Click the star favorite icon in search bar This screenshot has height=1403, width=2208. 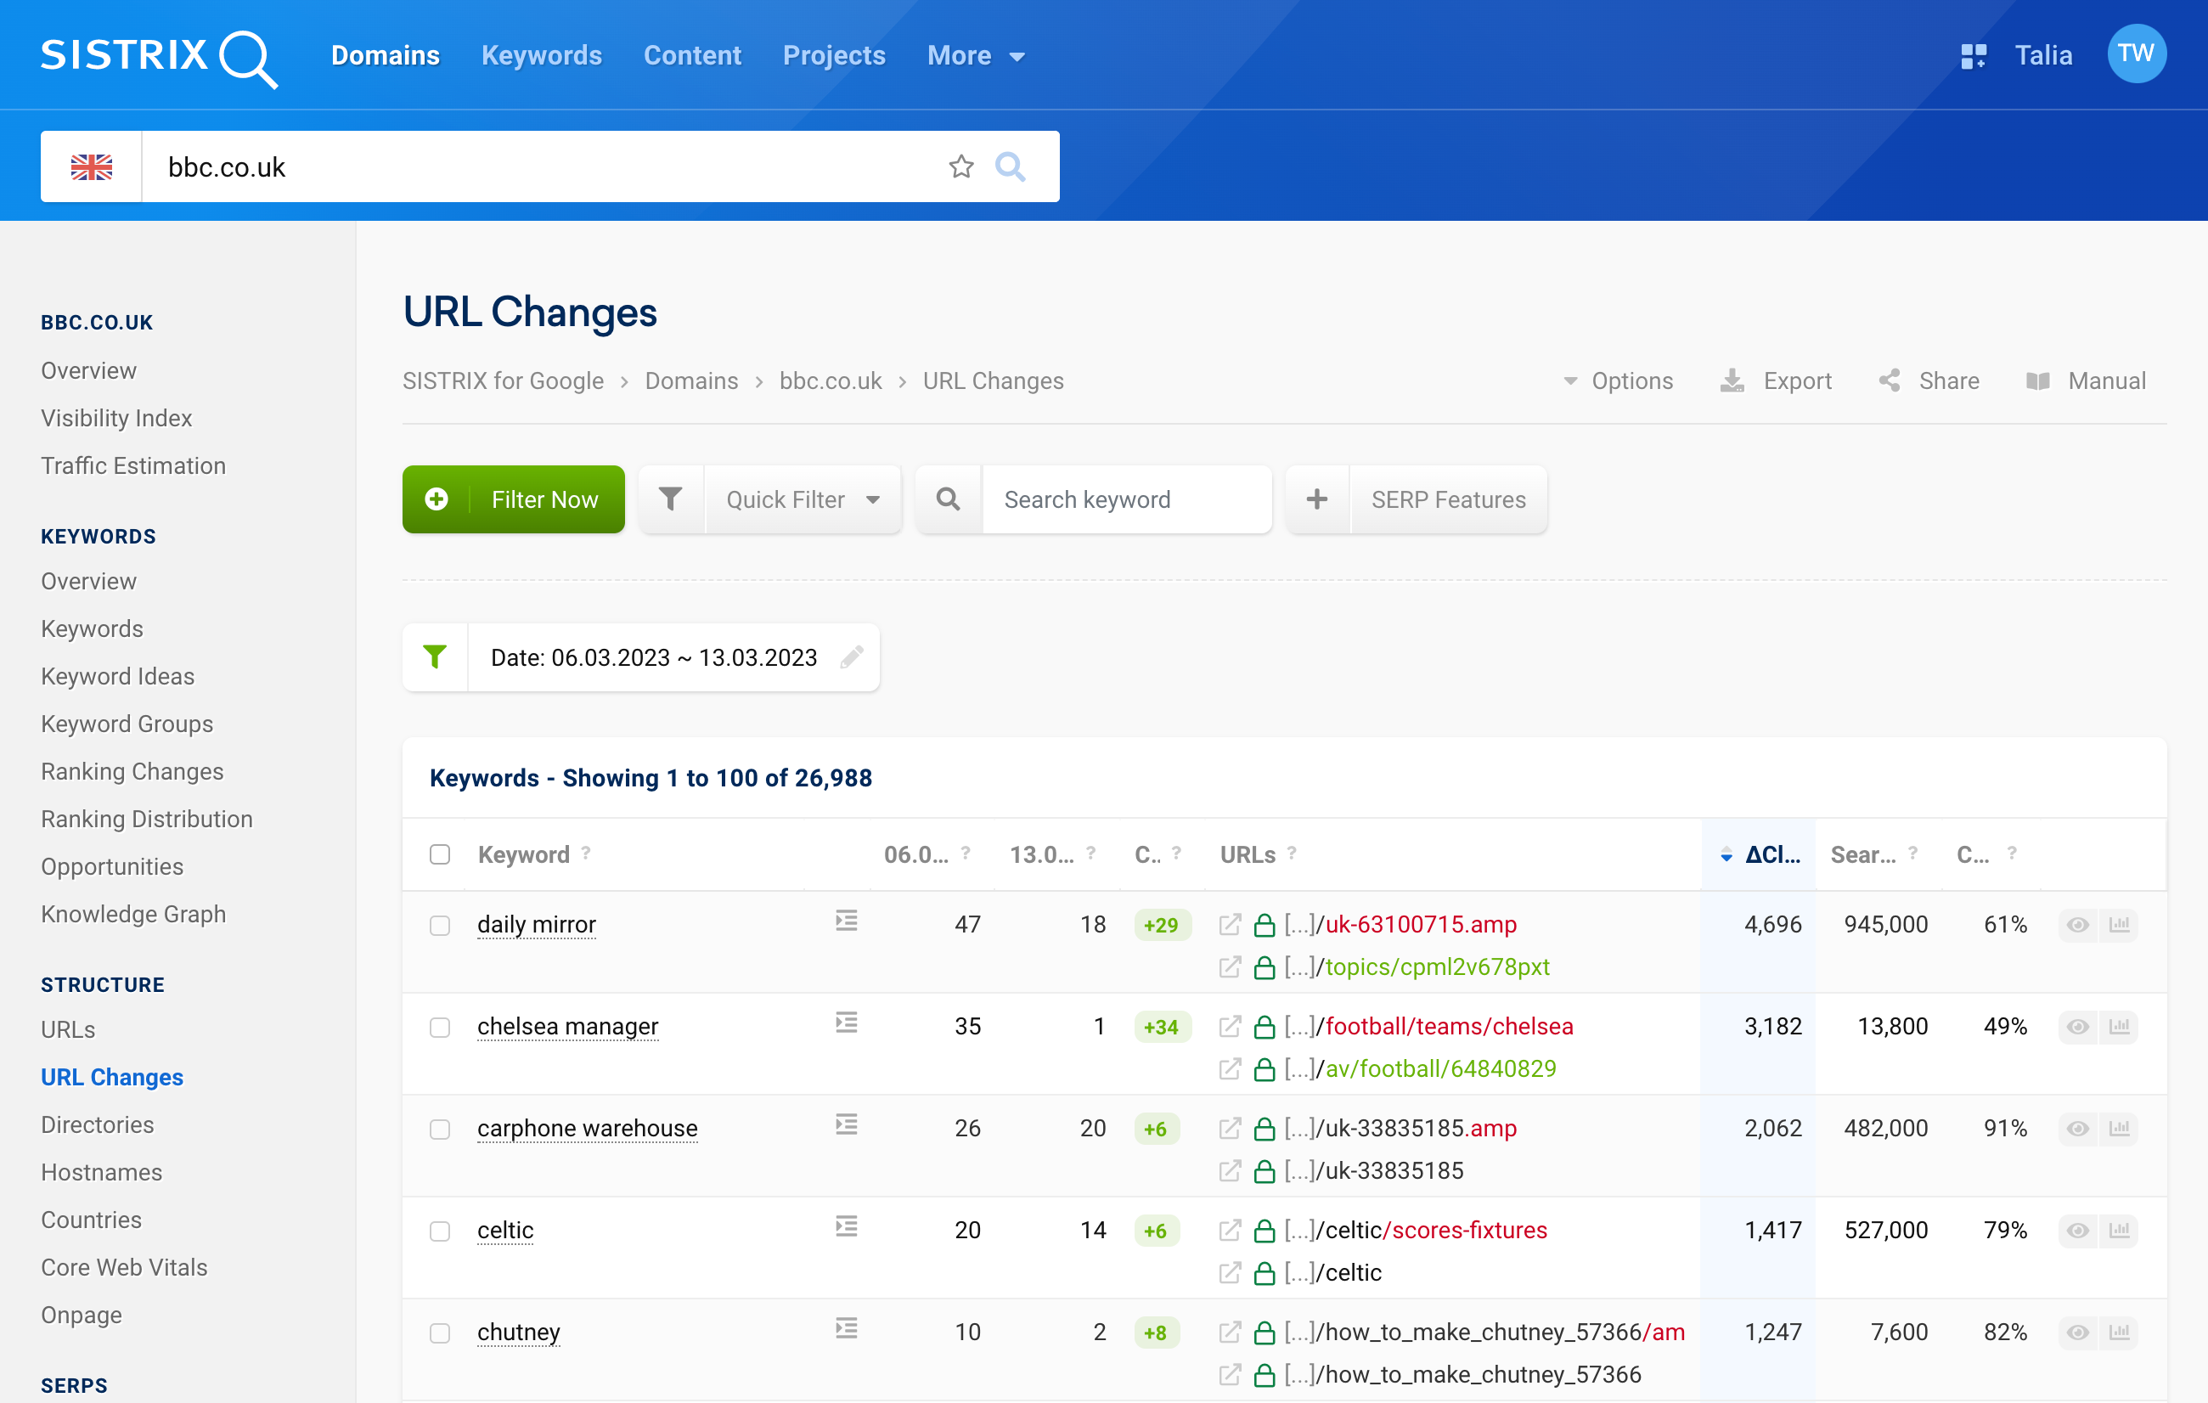[960, 167]
